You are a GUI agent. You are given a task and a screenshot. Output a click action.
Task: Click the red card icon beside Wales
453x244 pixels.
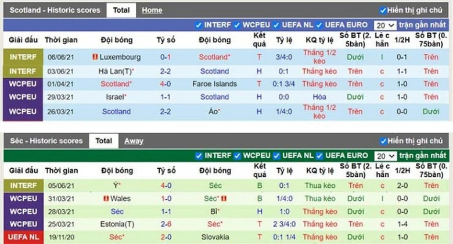(106, 199)
